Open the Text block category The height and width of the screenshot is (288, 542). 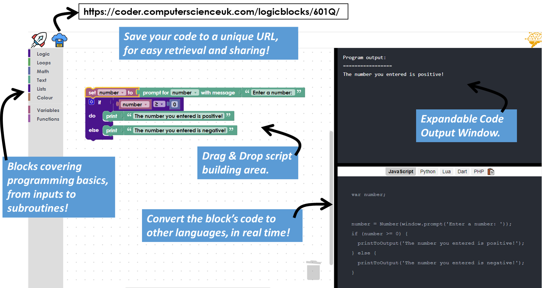(41, 80)
